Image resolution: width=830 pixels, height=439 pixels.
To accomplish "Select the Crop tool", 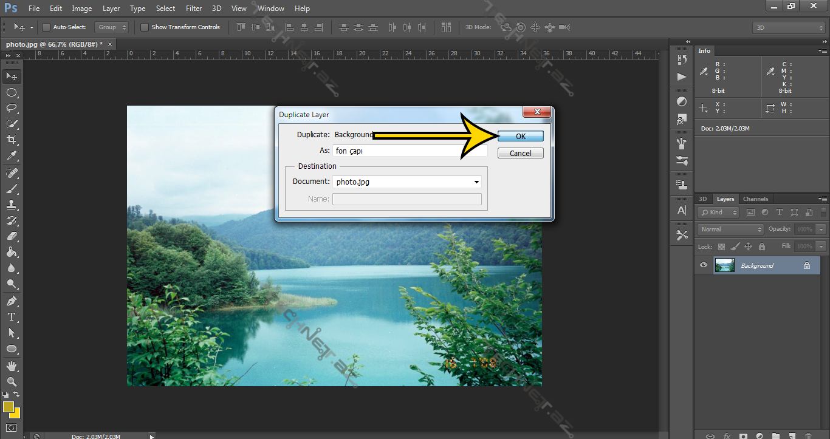I will pyautogui.click(x=12, y=140).
